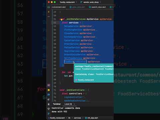
Task: Click the Terminal tool window icon
Action: point(49,104)
